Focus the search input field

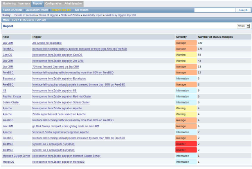215,10
